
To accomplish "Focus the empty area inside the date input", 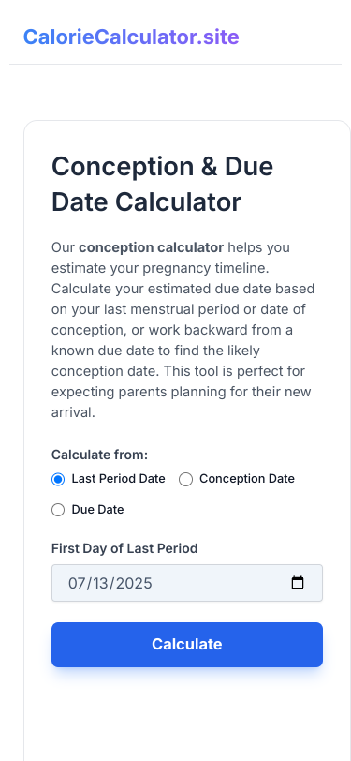I will [221, 583].
